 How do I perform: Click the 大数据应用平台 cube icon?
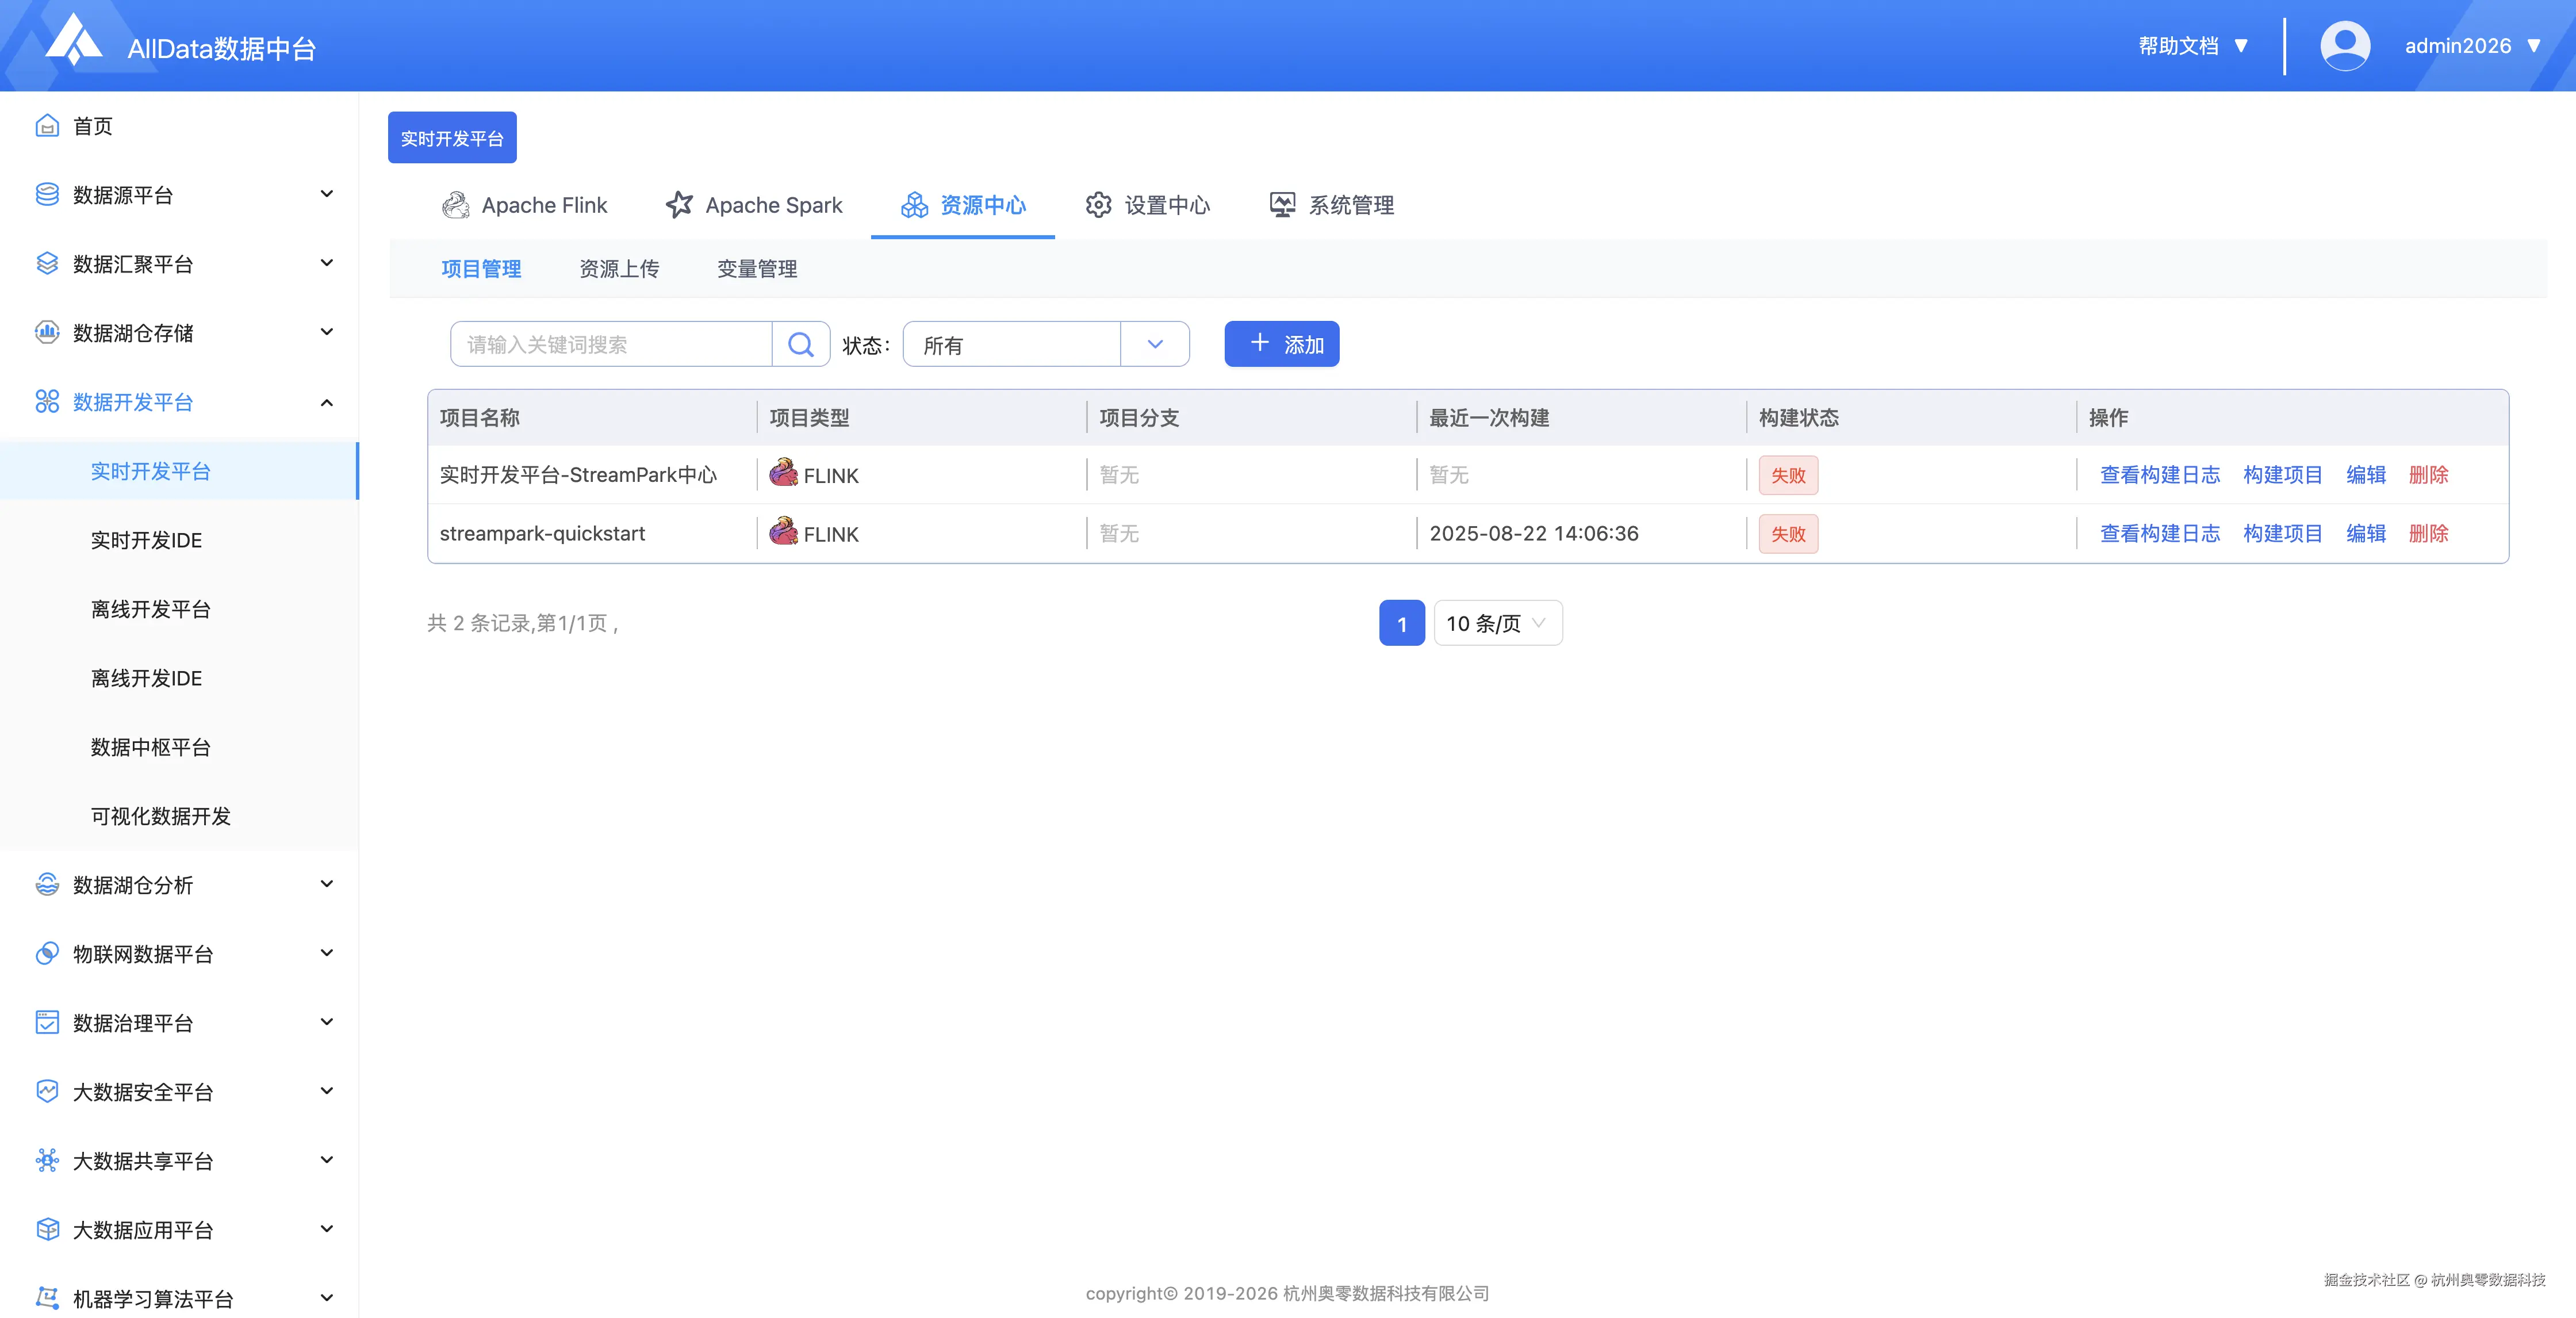click(47, 1229)
